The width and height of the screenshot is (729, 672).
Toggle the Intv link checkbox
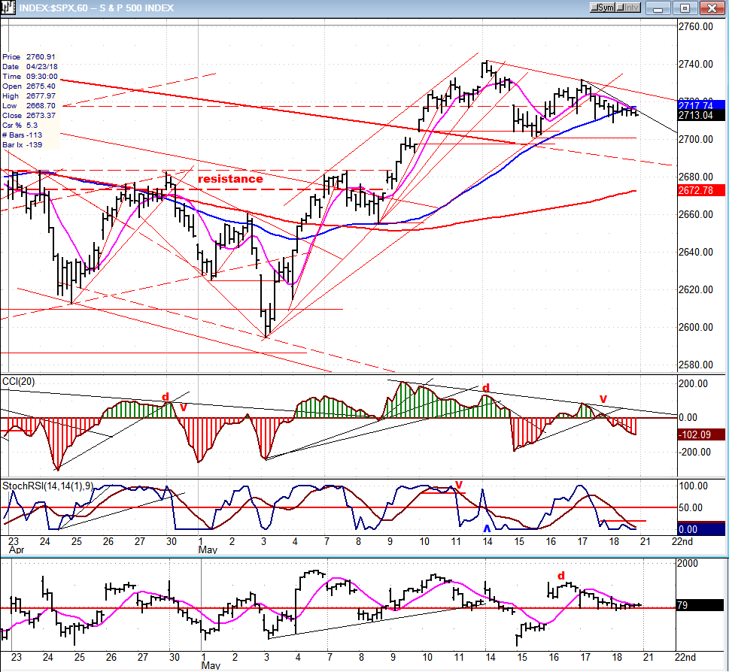(627, 8)
